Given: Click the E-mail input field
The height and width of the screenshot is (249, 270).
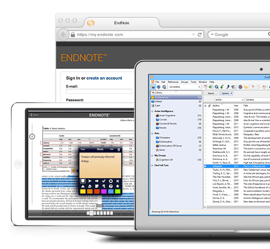Looking at the screenshot, I should tap(99, 91).
